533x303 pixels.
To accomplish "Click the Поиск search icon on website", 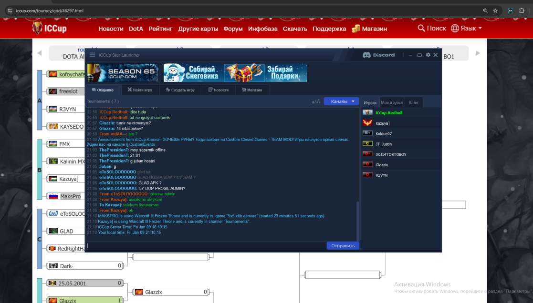I will (421, 28).
